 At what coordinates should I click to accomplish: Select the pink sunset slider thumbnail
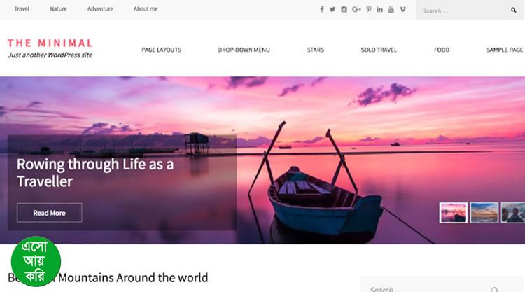coord(454,213)
